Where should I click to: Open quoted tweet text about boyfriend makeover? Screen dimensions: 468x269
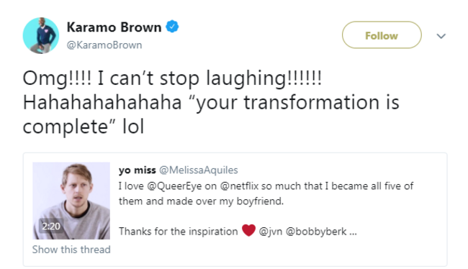pyautogui.click(x=266, y=193)
